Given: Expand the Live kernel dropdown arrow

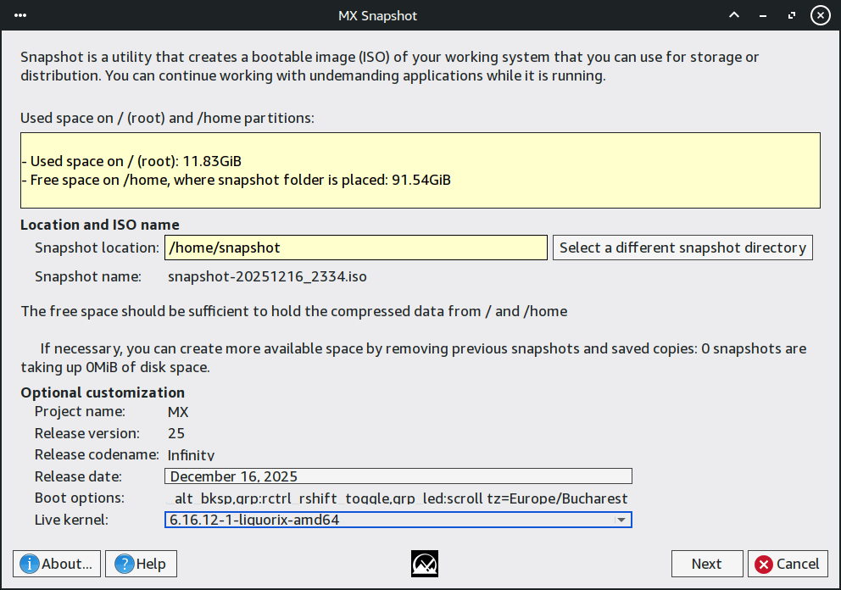Looking at the screenshot, I should click(x=621, y=520).
